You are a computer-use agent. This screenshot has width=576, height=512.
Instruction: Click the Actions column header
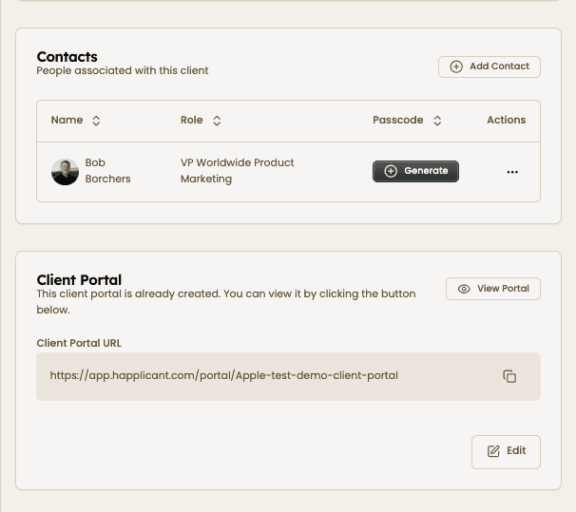pos(506,121)
